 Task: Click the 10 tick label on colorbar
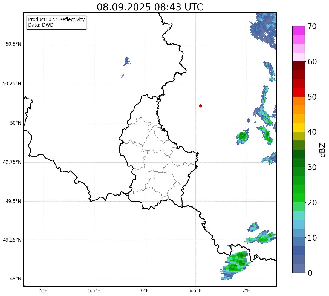point(312,238)
